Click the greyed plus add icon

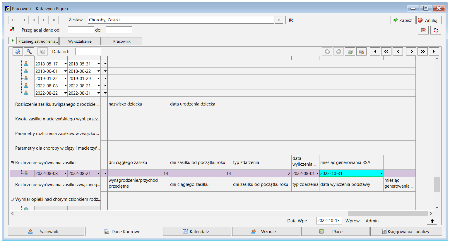(327, 52)
